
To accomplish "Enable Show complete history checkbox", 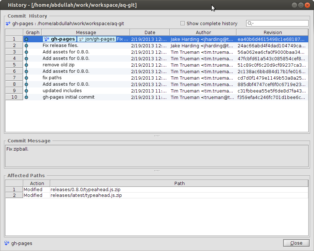I will [x=182, y=23].
